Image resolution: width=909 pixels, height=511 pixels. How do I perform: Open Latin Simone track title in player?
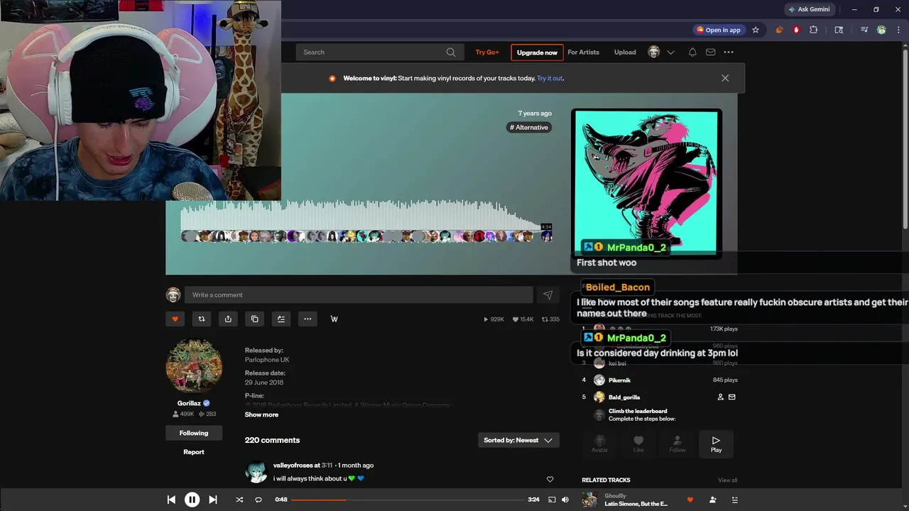(x=636, y=505)
